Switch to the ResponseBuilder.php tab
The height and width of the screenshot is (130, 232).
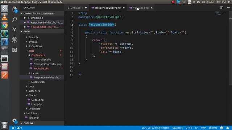(108, 8)
